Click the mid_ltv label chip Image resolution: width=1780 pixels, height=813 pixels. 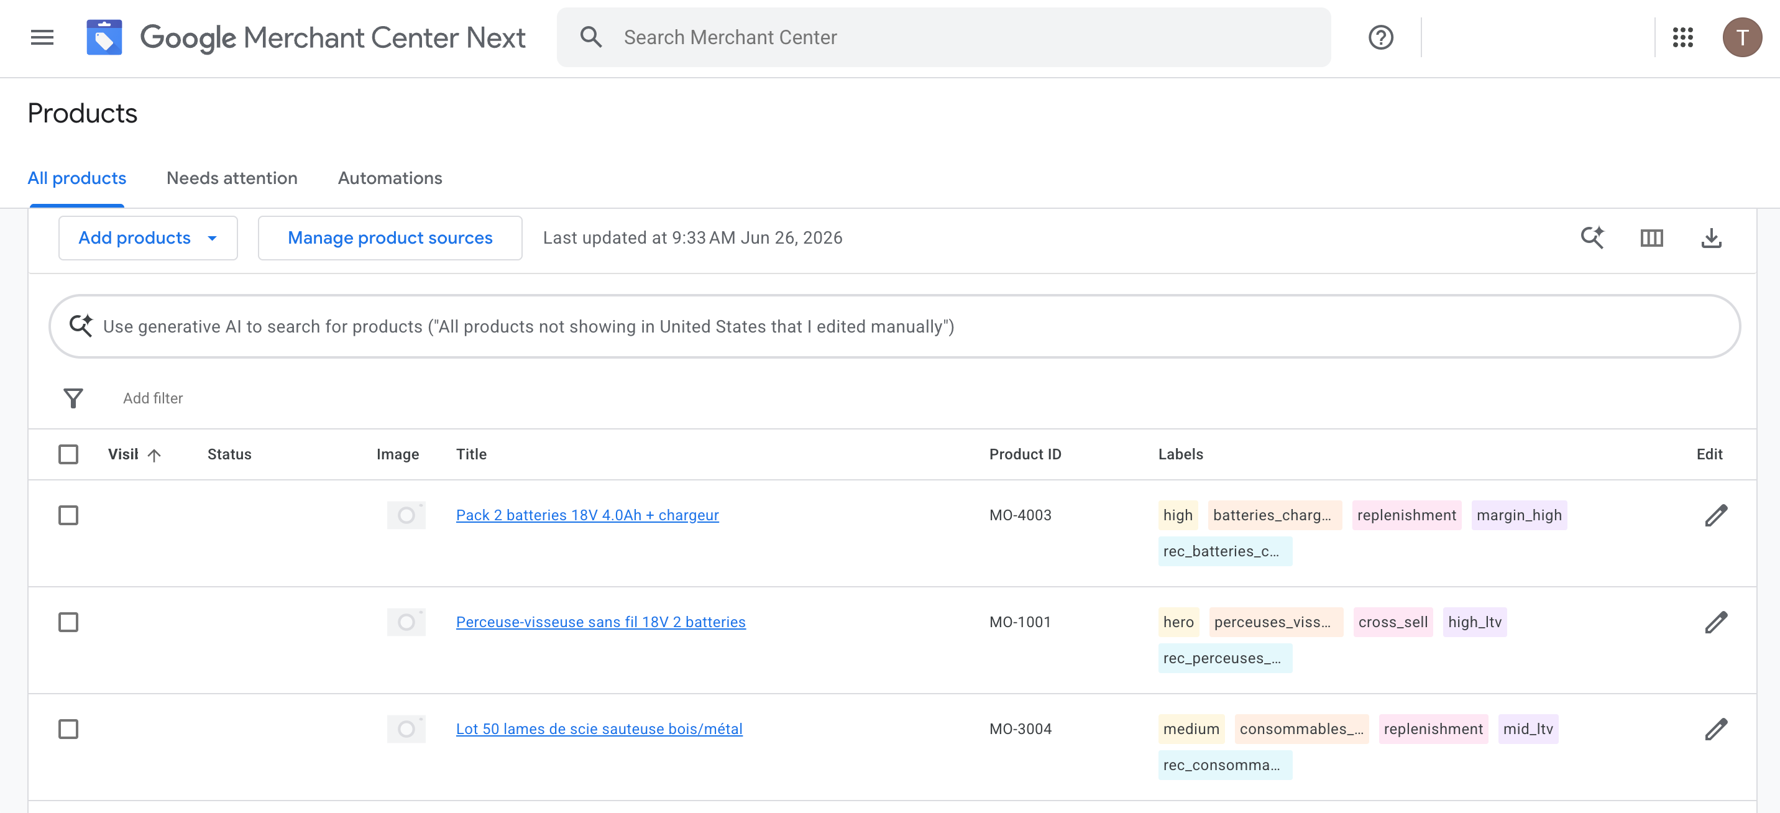(1528, 729)
